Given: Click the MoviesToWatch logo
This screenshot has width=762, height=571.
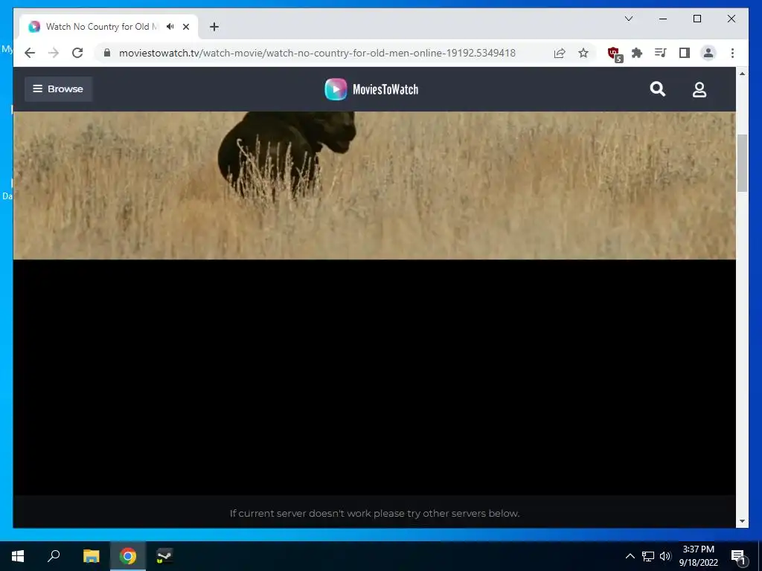Looking at the screenshot, I should (x=372, y=89).
